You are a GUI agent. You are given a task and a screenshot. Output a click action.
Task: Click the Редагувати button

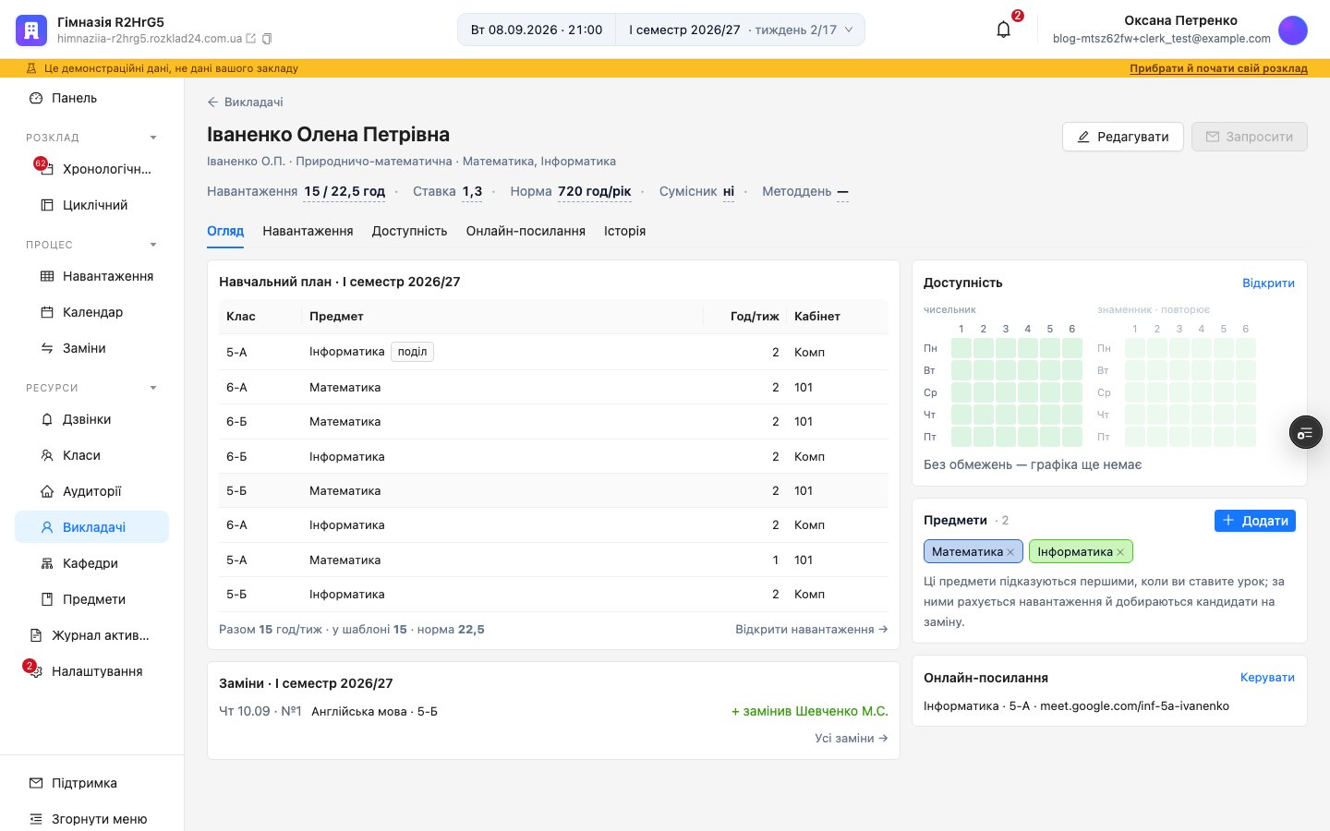click(x=1123, y=137)
